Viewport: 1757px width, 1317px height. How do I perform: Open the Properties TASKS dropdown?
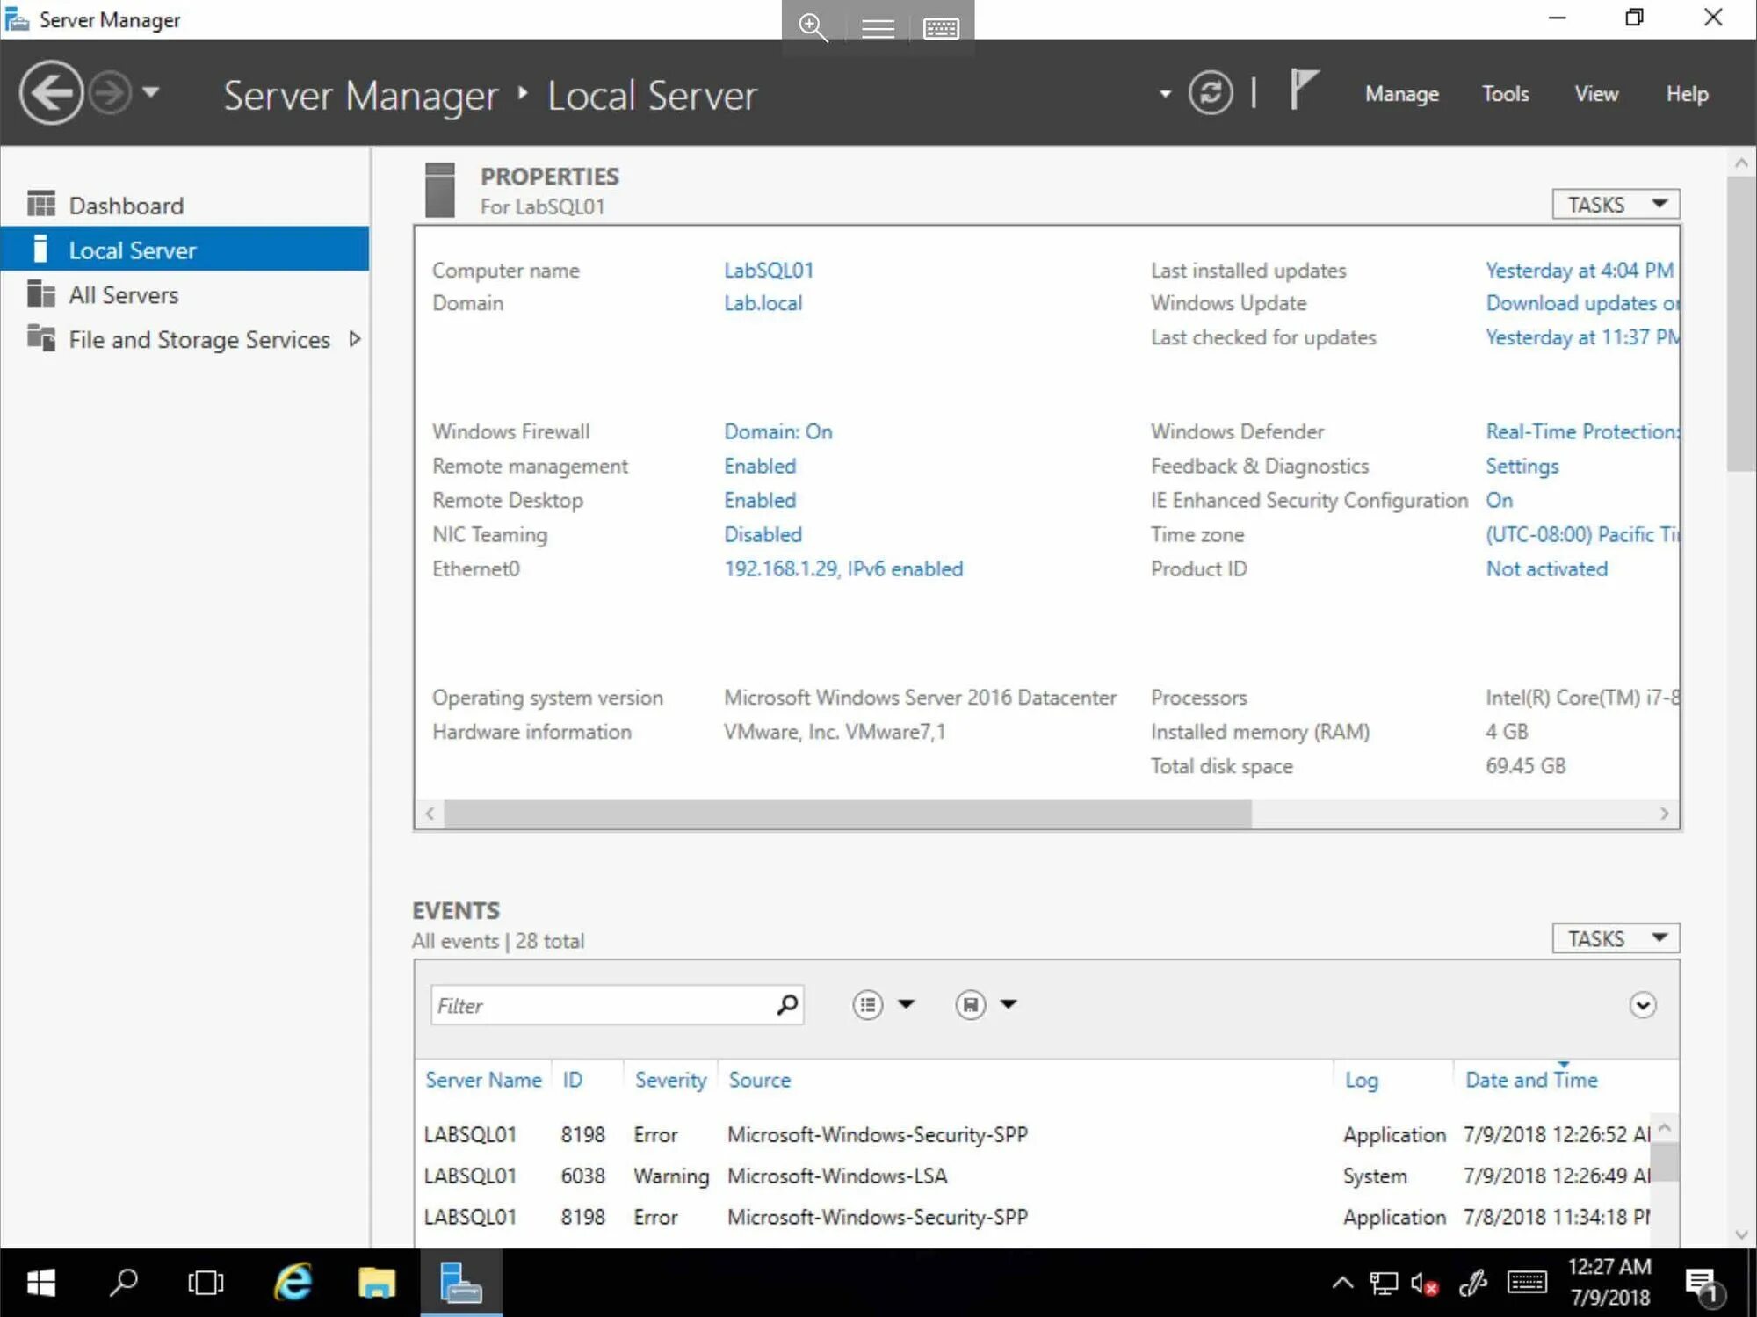coord(1615,204)
